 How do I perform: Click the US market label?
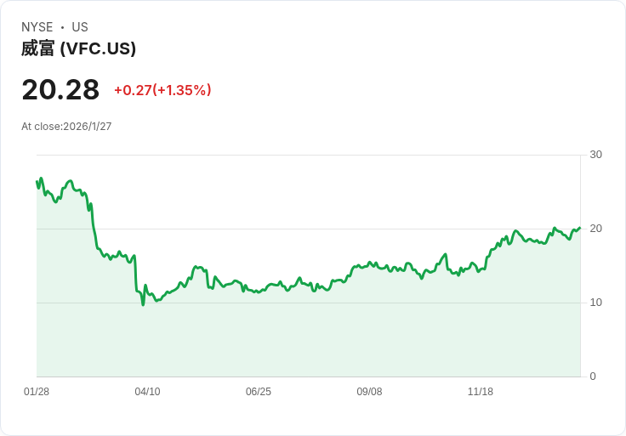pos(80,27)
